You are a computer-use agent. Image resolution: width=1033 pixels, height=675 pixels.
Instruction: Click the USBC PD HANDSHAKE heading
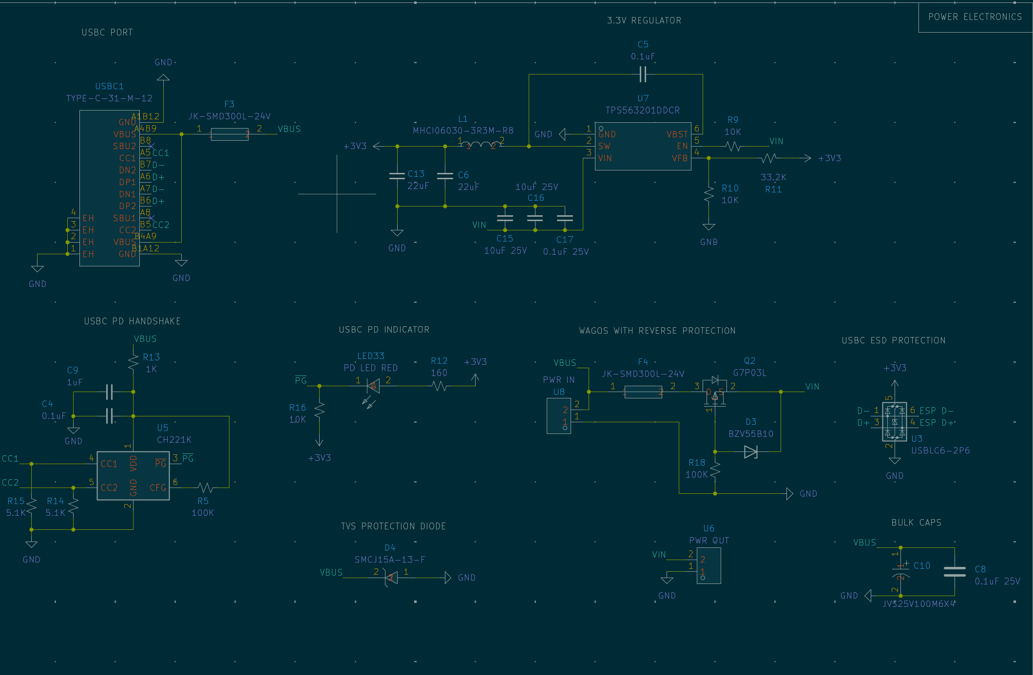click(x=132, y=321)
